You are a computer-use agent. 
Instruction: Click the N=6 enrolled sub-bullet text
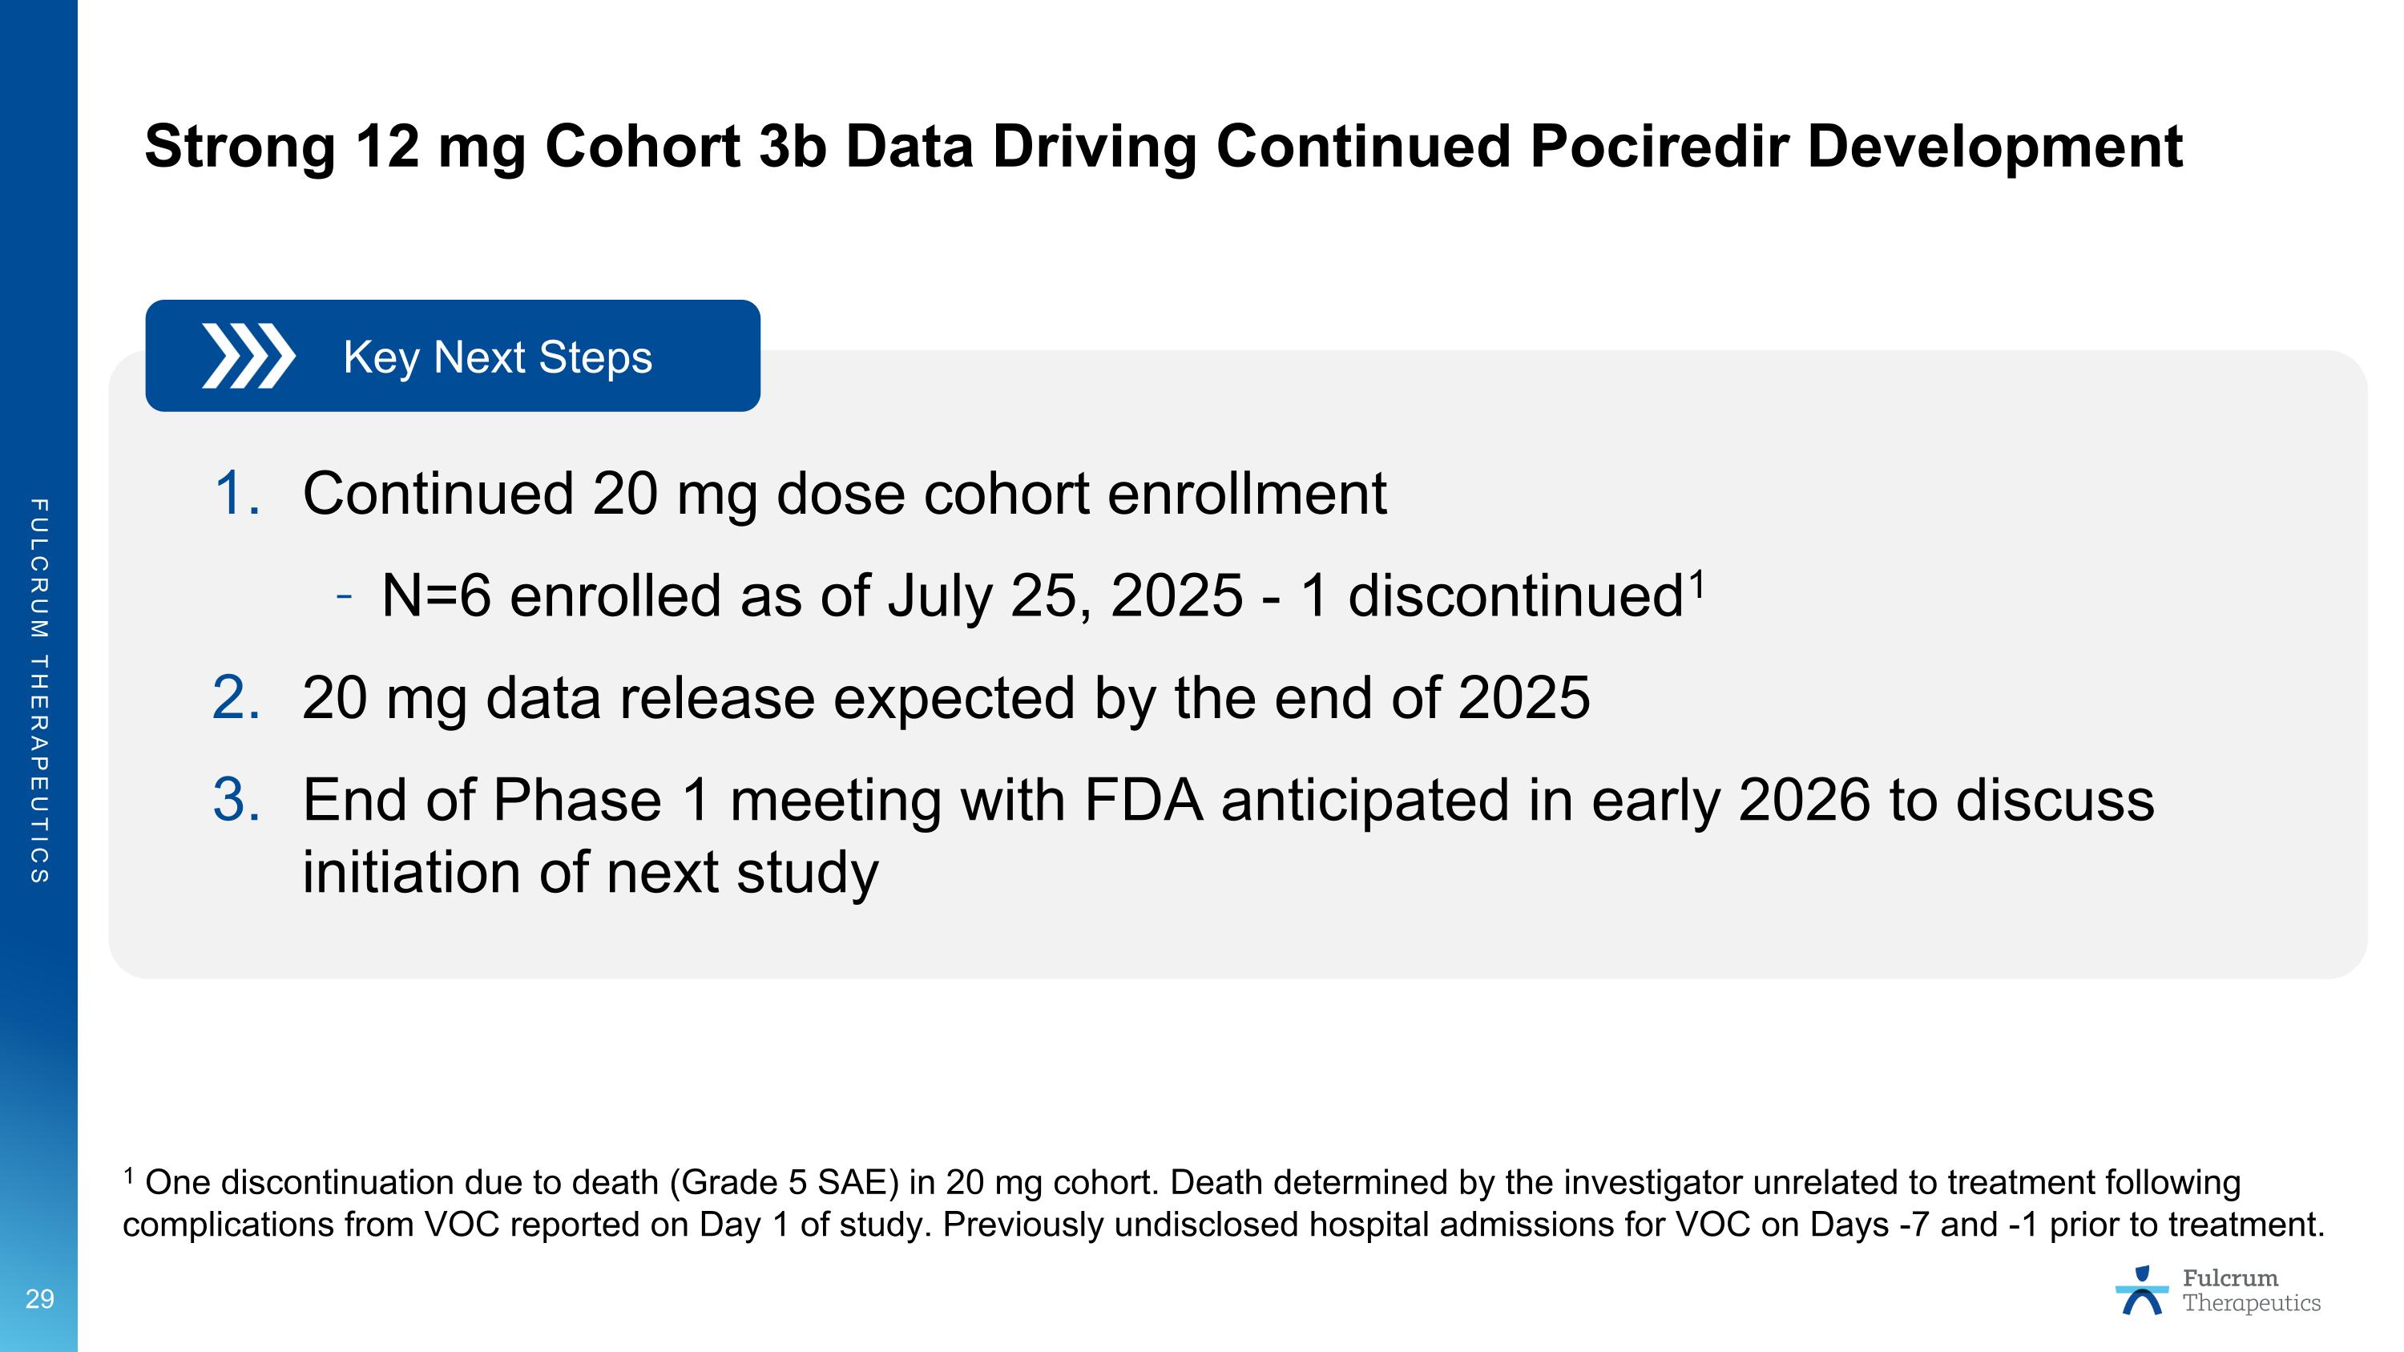1031,595
